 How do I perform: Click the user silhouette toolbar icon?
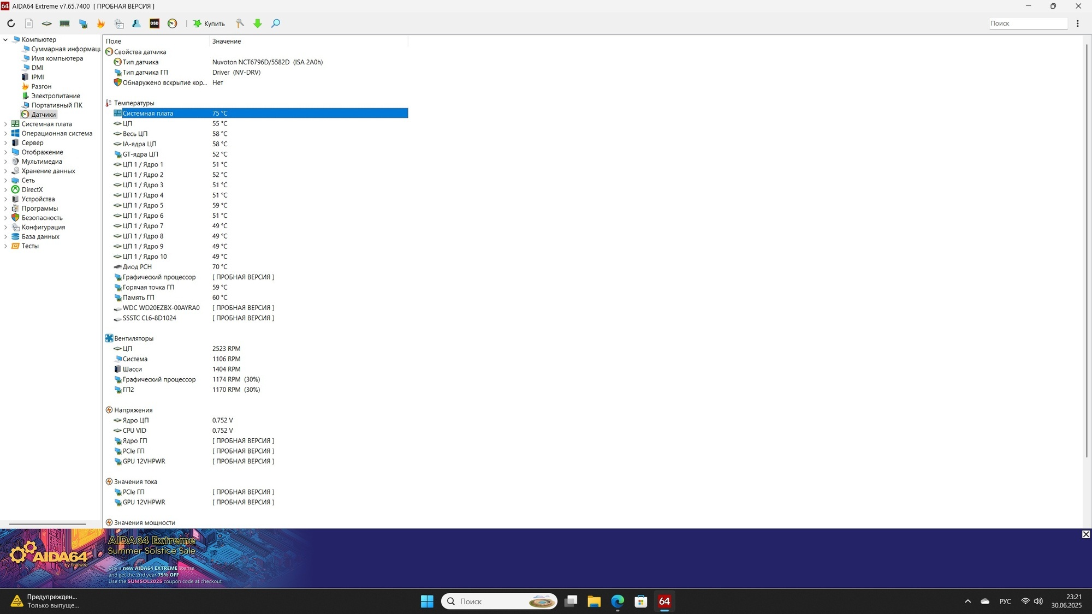(x=136, y=23)
